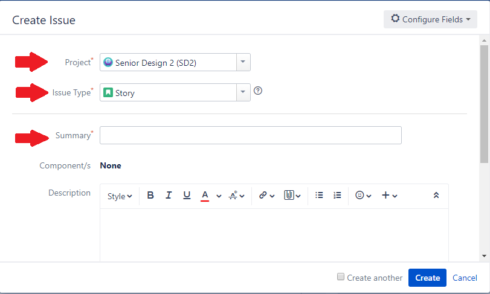Click the Configure Fields gear icon
The height and width of the screenshot is (294, 490).
click(x=395, y=19)
